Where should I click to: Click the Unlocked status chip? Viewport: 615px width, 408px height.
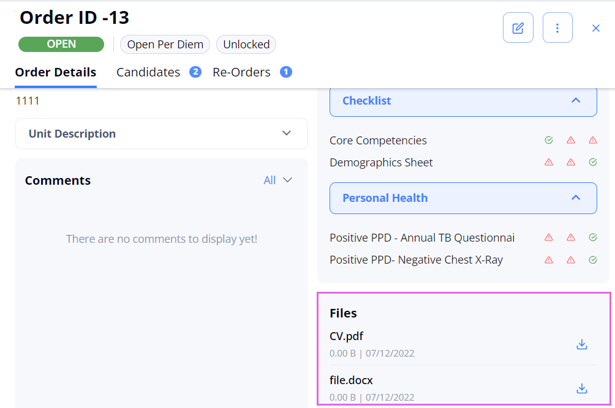[246, 44]
